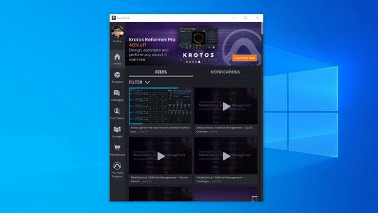Close the Avid Link window
This screenshot has height=213, width=378.
(258, 18)
